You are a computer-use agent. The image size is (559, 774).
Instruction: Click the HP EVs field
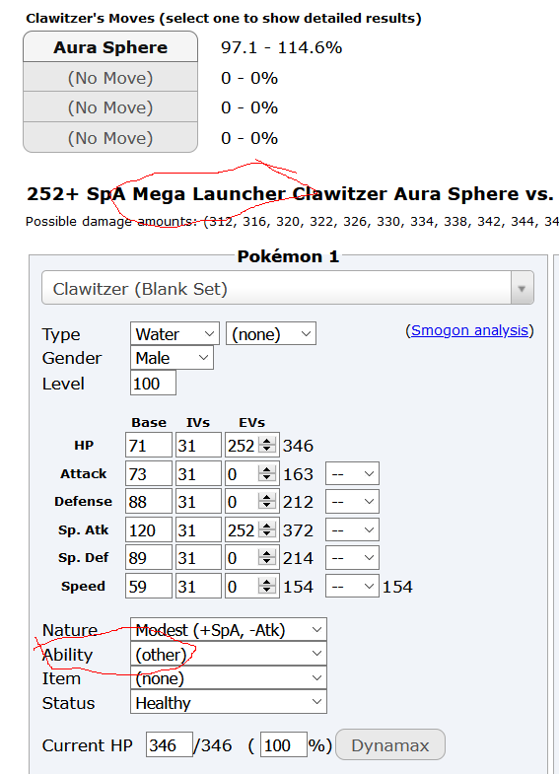coord(251,446)
